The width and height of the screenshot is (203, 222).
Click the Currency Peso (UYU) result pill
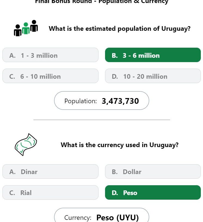point(101,215)
